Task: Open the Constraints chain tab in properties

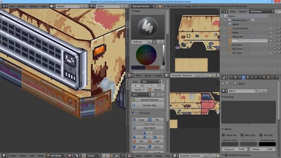Action: [252, 77]
